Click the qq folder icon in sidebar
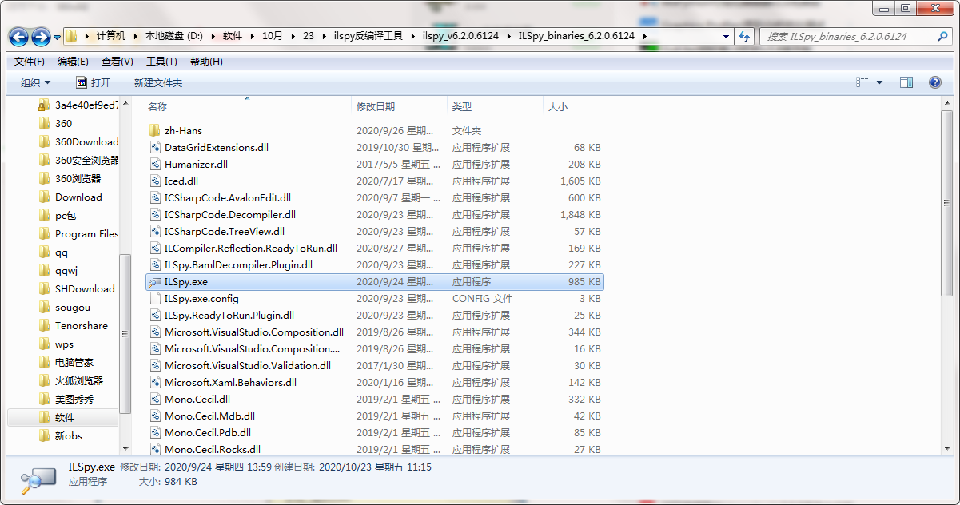The image size is (960, 505). [44, 252]
